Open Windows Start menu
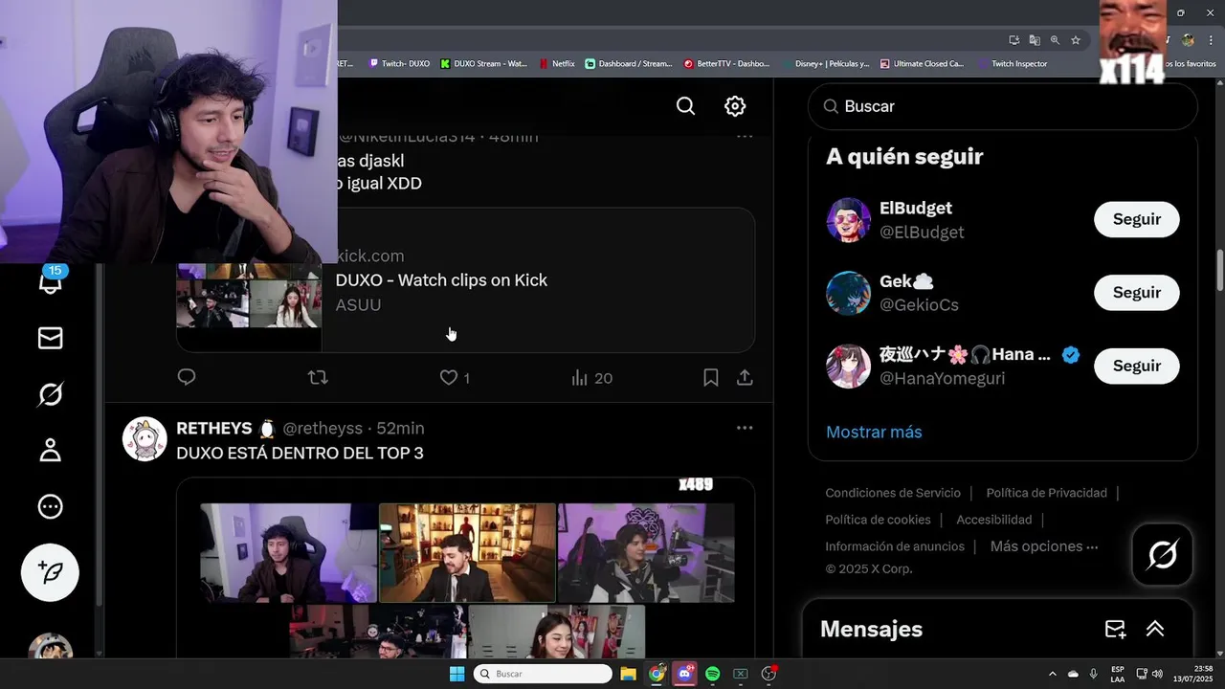Viewport: 1225px width, 689px height. tap(457, 674)
